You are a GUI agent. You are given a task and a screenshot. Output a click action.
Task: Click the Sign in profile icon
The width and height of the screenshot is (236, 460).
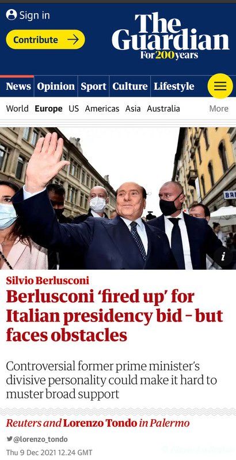(x=12, y=15)
